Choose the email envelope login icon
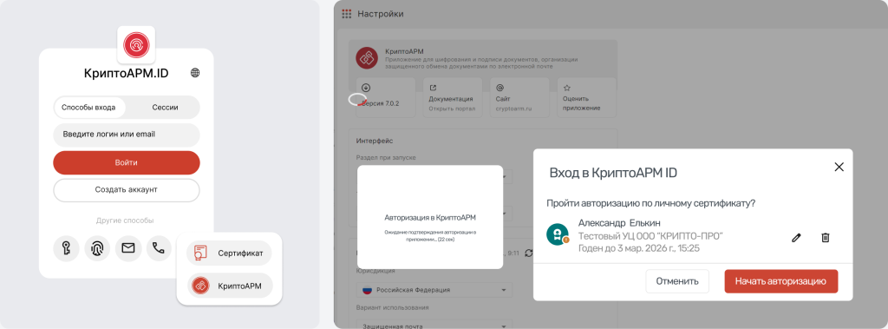The width and height of the screenshot is (888, 329). (x=128, y=248)
